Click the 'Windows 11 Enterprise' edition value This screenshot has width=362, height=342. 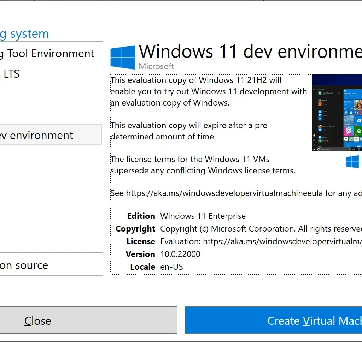point(203,216)
